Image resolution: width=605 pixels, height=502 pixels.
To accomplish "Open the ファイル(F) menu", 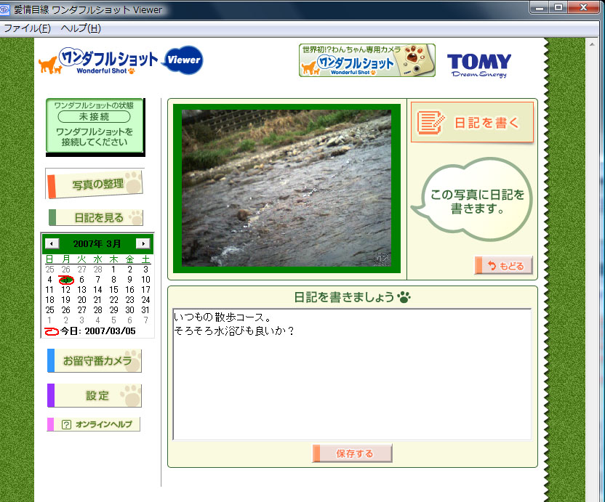I will tap(27, 28).
